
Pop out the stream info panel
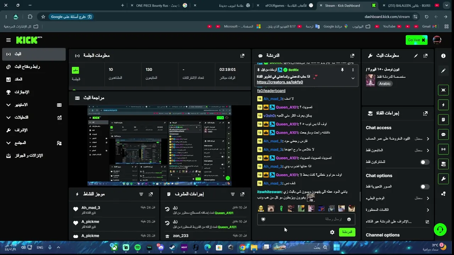point(425,56)
